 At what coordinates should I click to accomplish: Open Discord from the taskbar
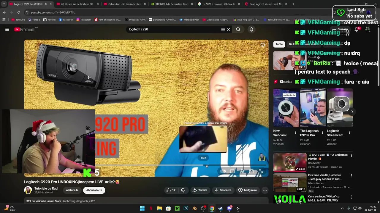229,208
